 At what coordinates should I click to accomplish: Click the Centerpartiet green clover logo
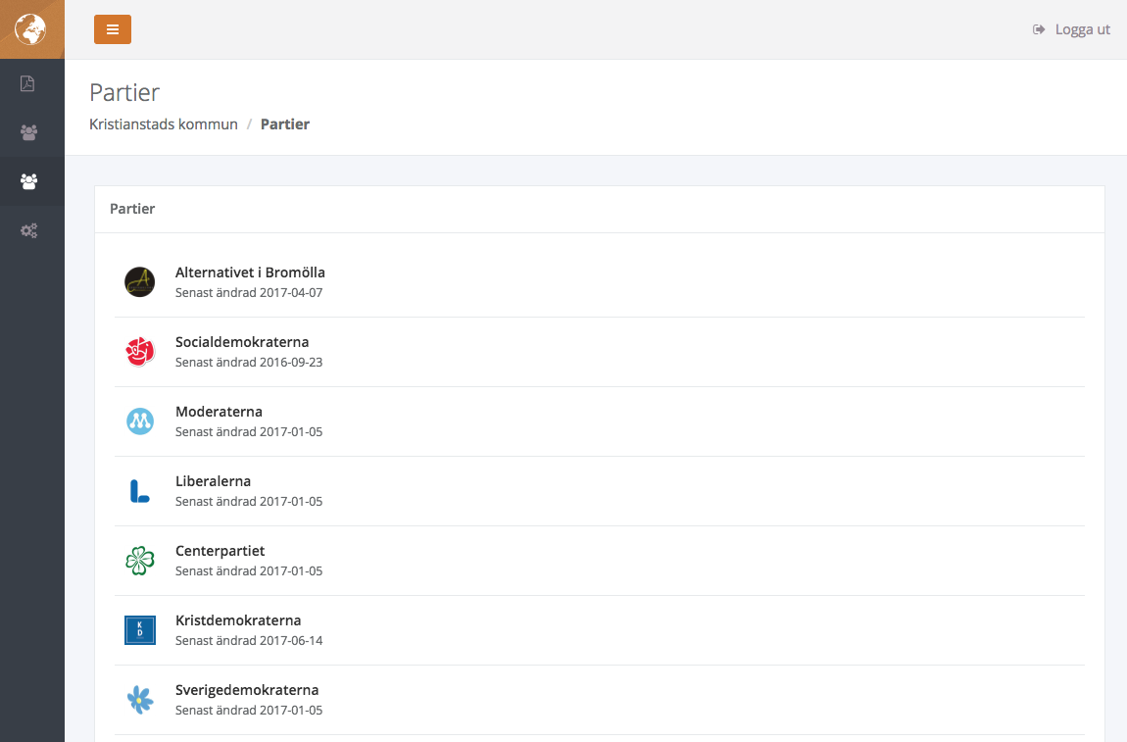click(x=139, y=560)
